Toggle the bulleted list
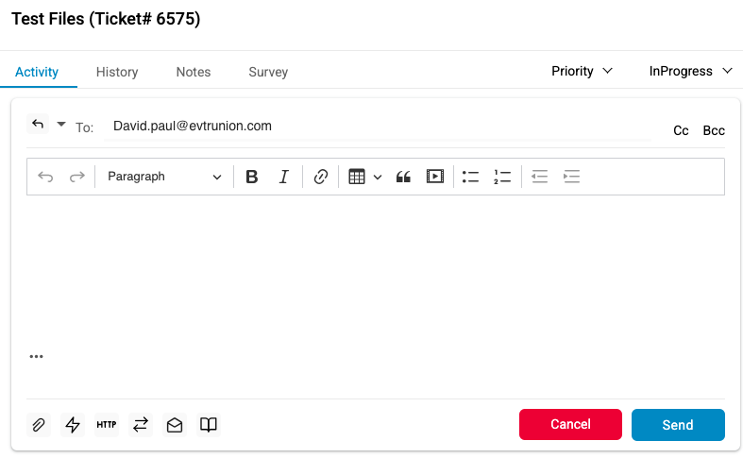The width and height of the screenshot is (743, 458). pos(470,177)
